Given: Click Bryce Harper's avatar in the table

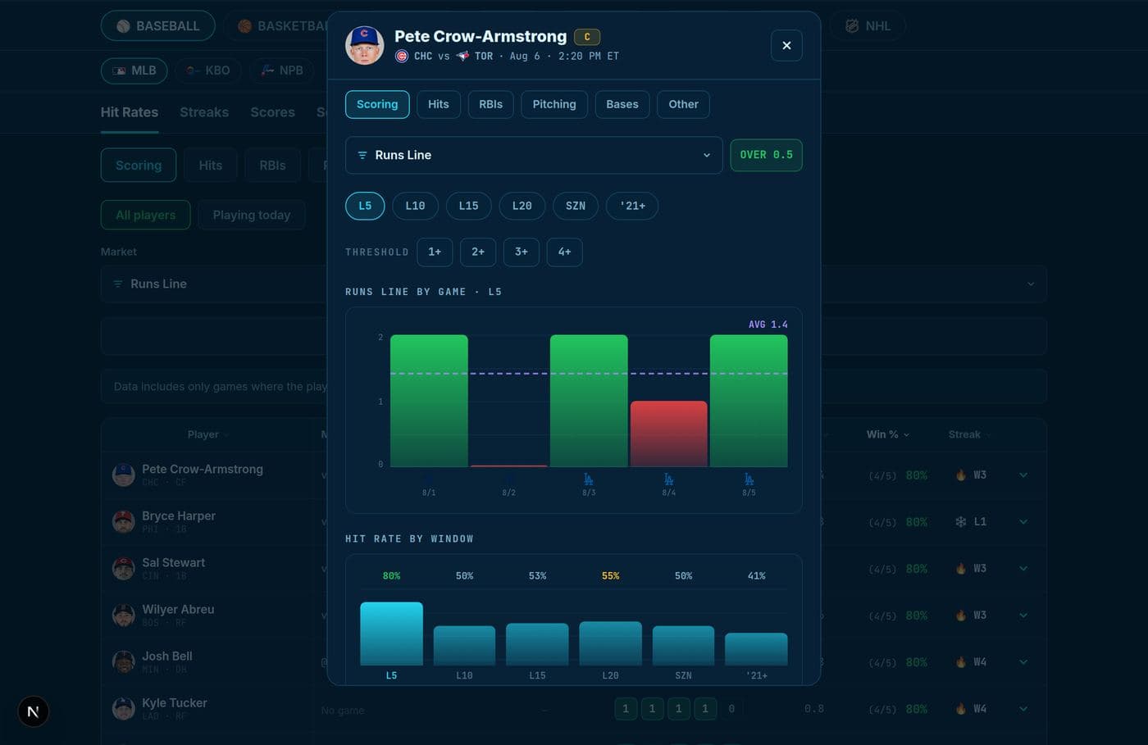Looking at the screenshot, I should [124, 522].
